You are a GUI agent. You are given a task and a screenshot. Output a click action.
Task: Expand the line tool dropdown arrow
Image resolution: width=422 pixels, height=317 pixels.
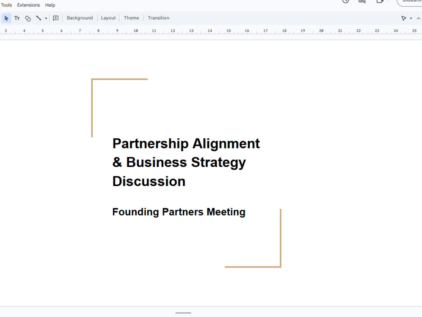46,18
